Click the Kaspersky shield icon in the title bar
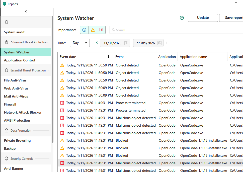 coord(5,4)
